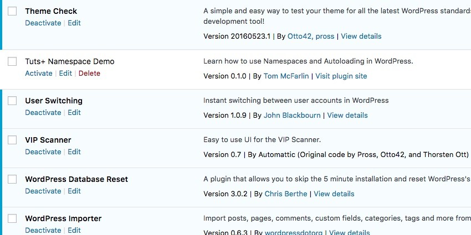Deactivate WordPress Database Reset plugin
Viewport: 471px width, 235px height.
pyautogui.click(x=43, y=191)
